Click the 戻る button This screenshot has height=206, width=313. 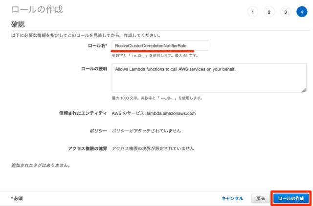(x=260, y=198)
